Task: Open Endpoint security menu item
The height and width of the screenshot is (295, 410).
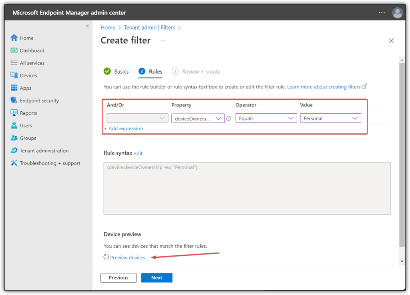Action: 39,100
